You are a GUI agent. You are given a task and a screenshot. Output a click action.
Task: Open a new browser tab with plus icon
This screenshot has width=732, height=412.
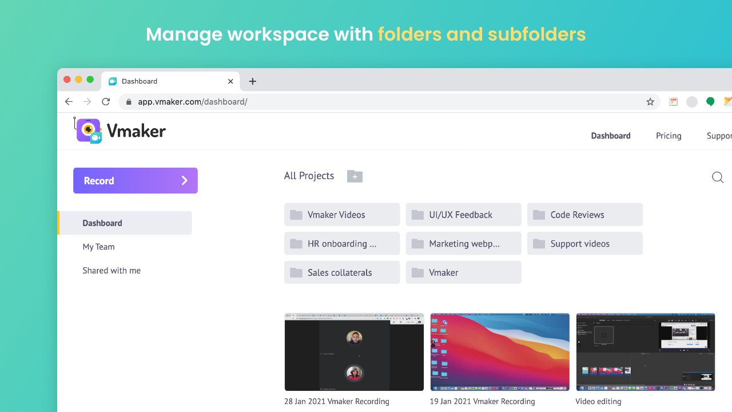point(252,81)
